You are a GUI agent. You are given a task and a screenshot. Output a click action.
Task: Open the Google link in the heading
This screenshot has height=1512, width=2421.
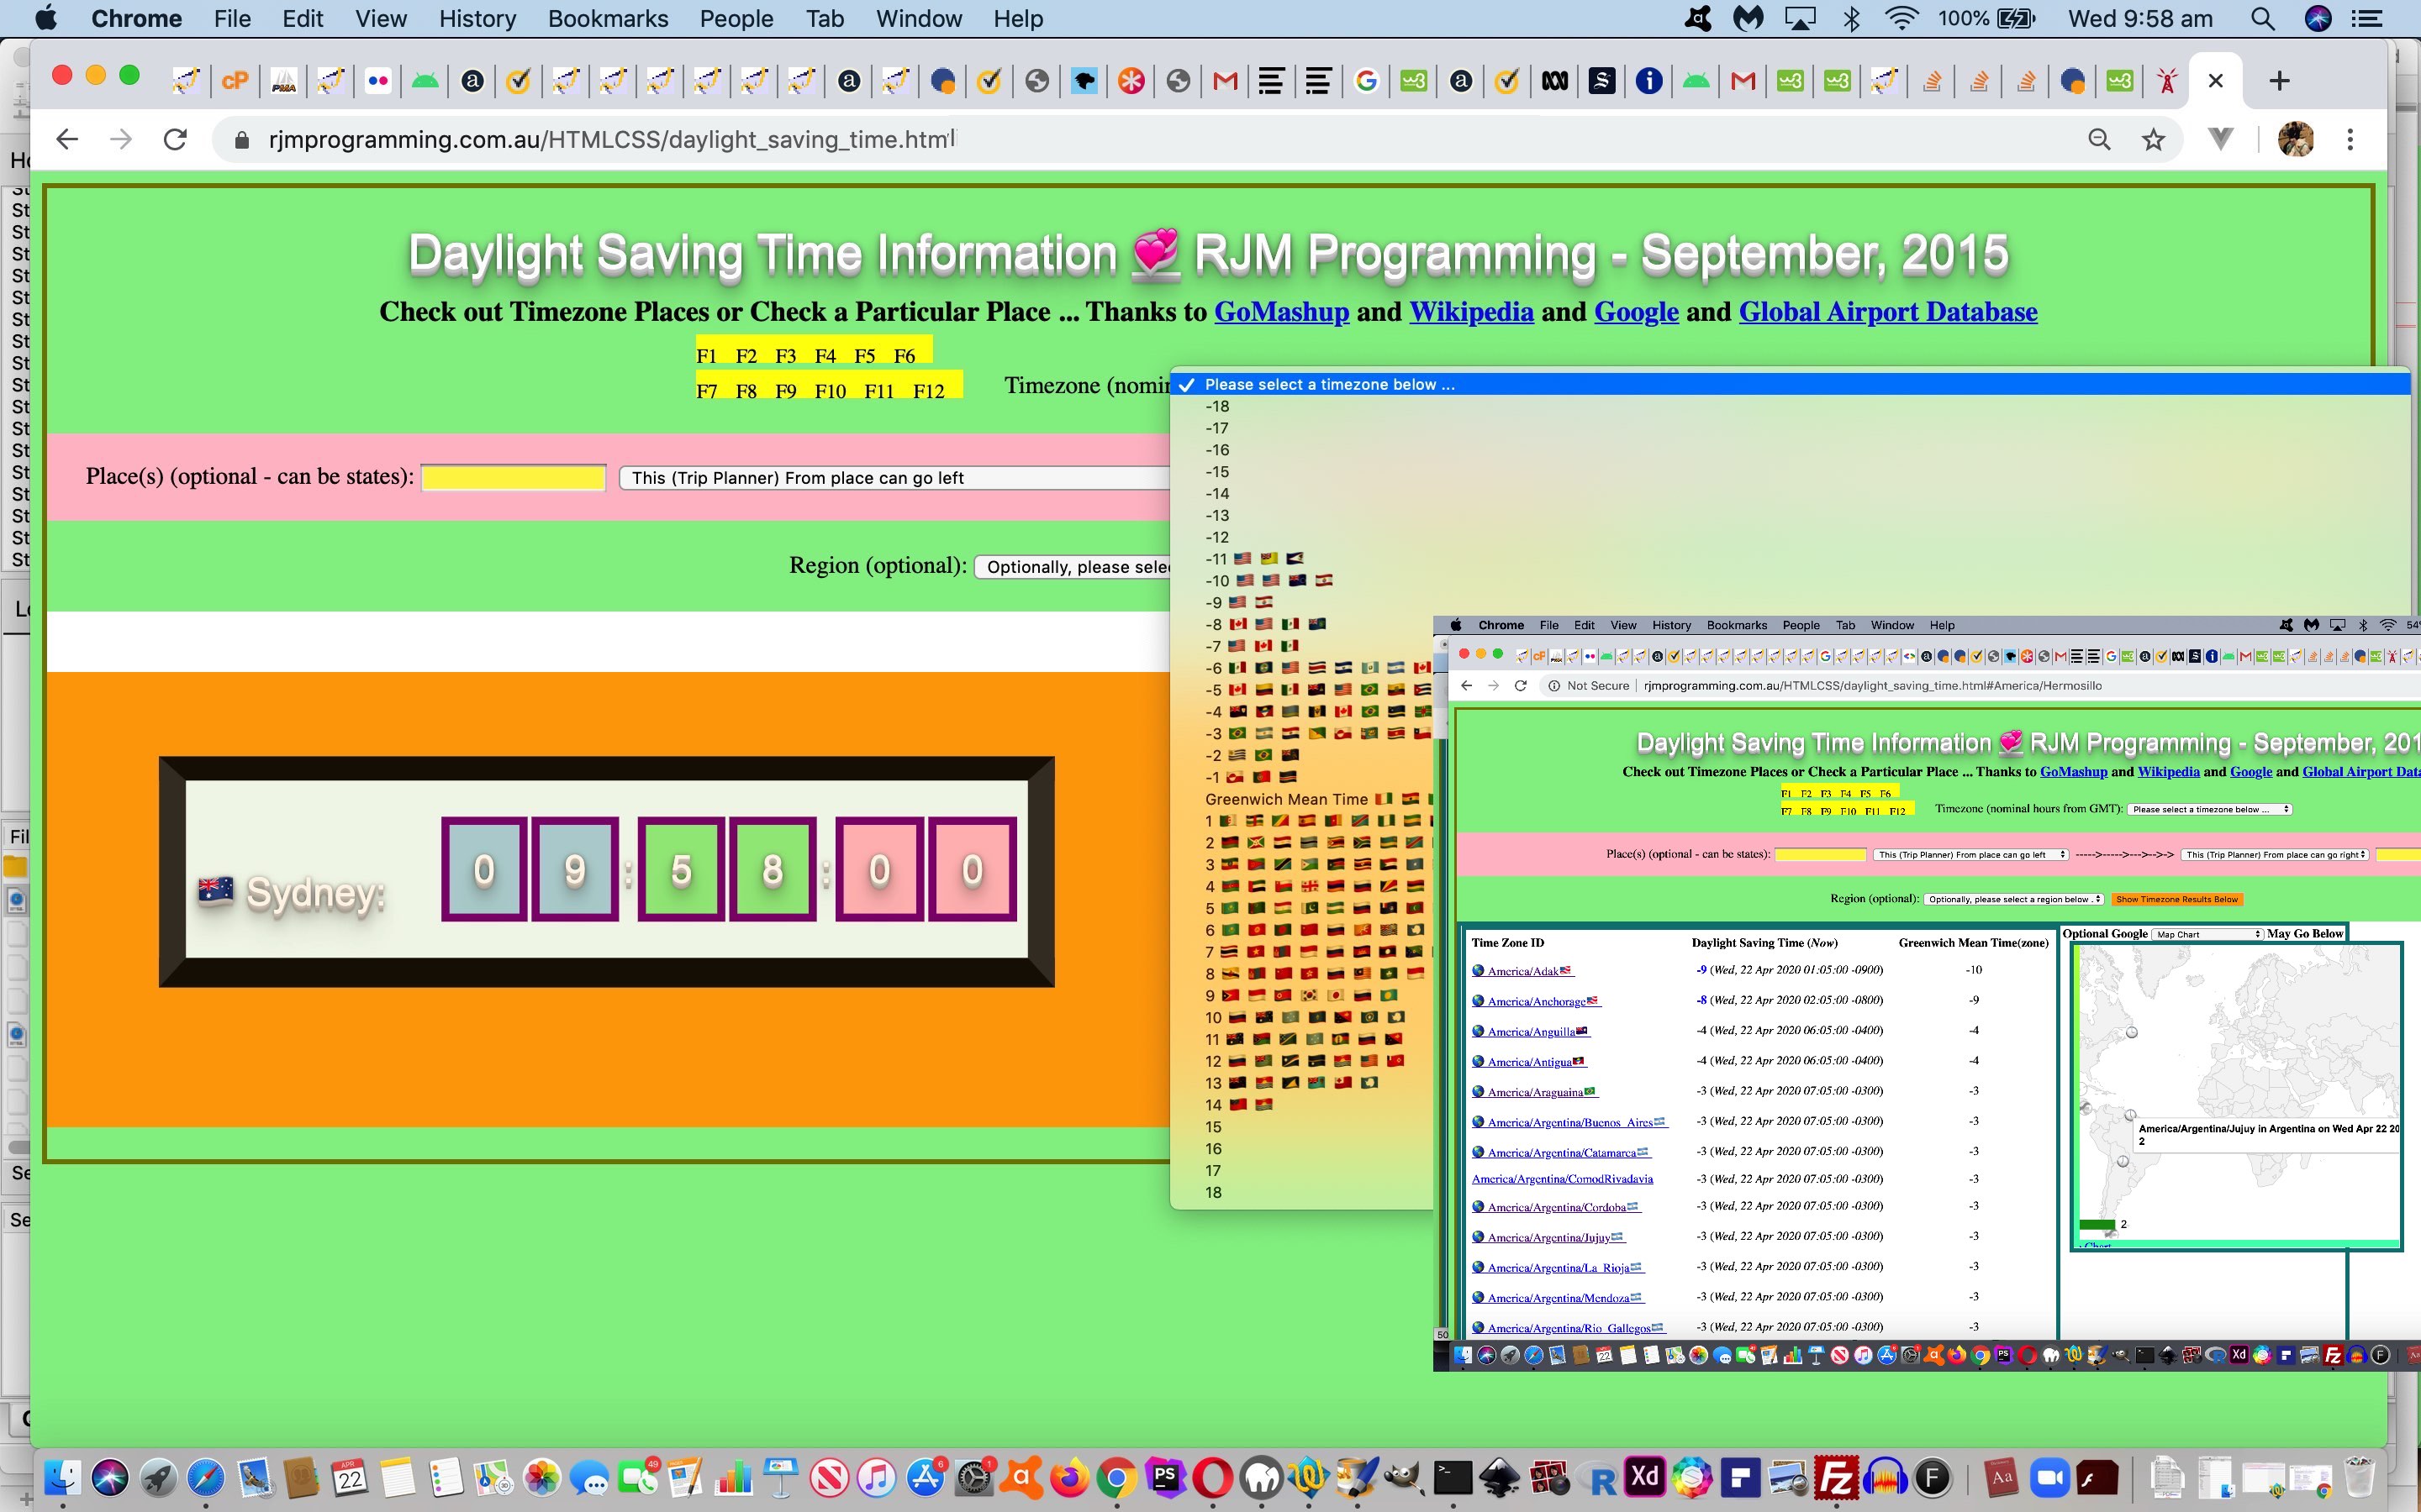[x=1636, y=312]
